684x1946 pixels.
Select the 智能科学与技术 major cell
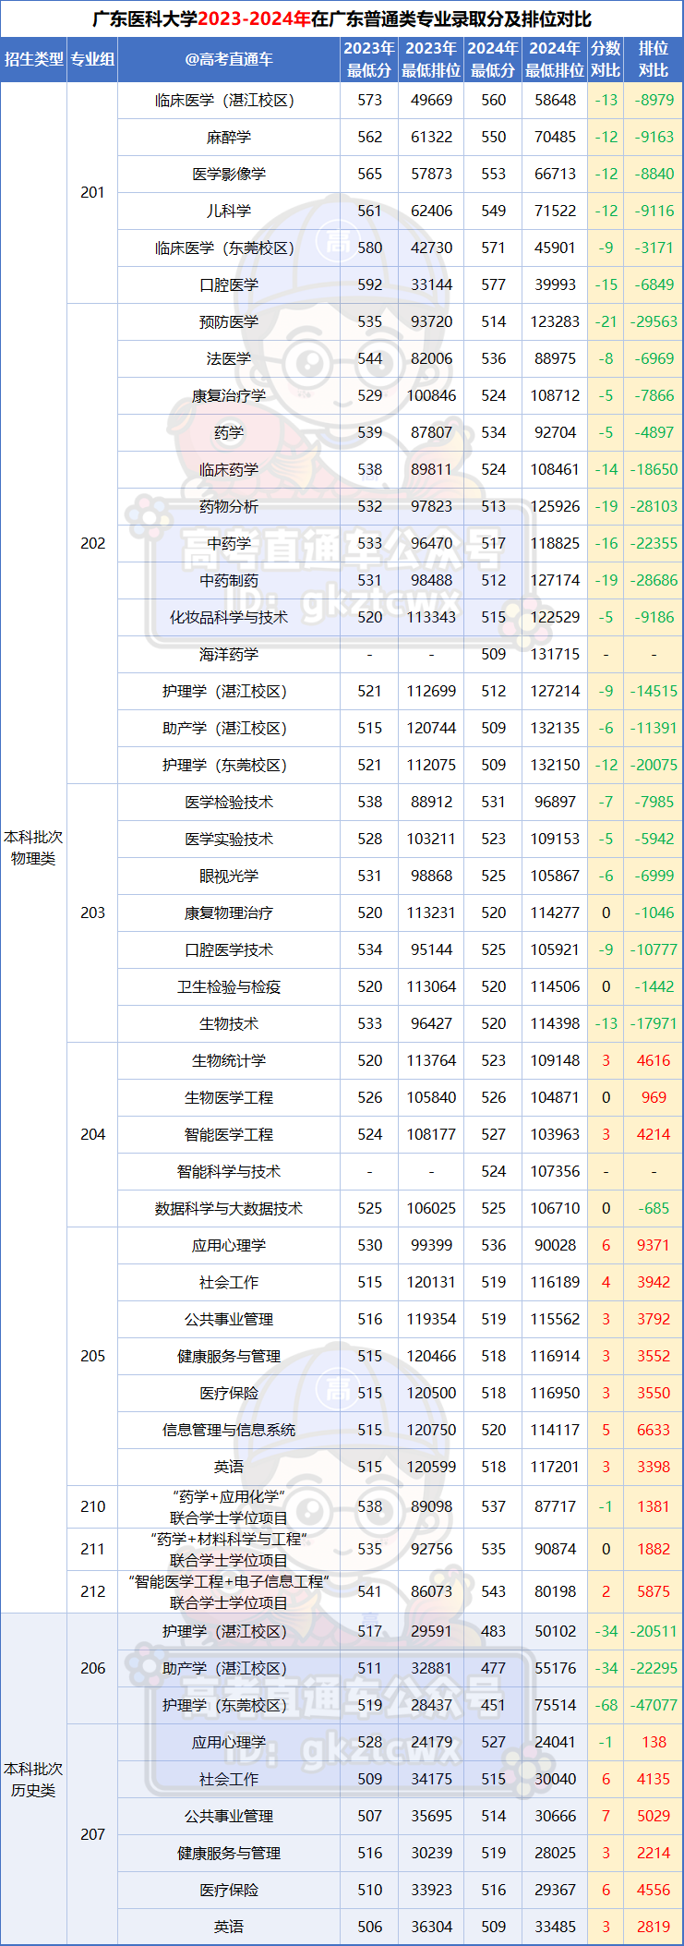click(x=229, y=1172)
